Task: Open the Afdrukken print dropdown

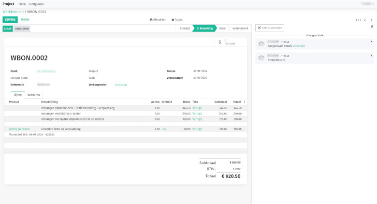Action: [158, 20]
